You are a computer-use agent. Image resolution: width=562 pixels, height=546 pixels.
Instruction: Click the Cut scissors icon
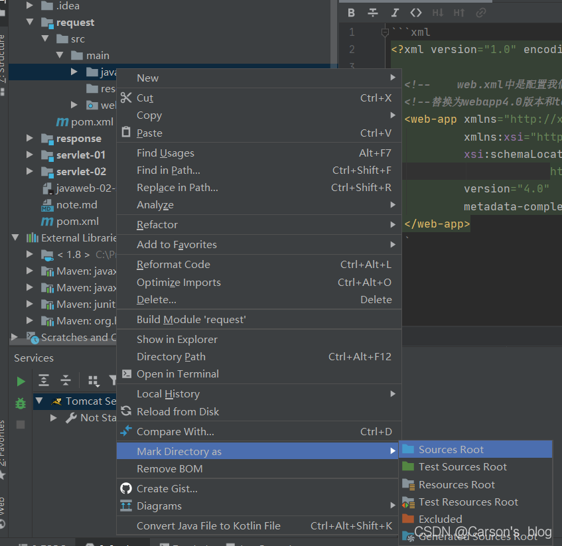126,98
